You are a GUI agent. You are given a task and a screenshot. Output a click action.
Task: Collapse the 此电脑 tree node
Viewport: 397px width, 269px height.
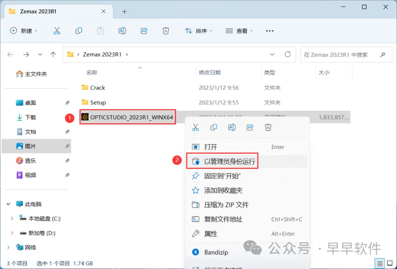pyautogui.click(x=8, y=204)
